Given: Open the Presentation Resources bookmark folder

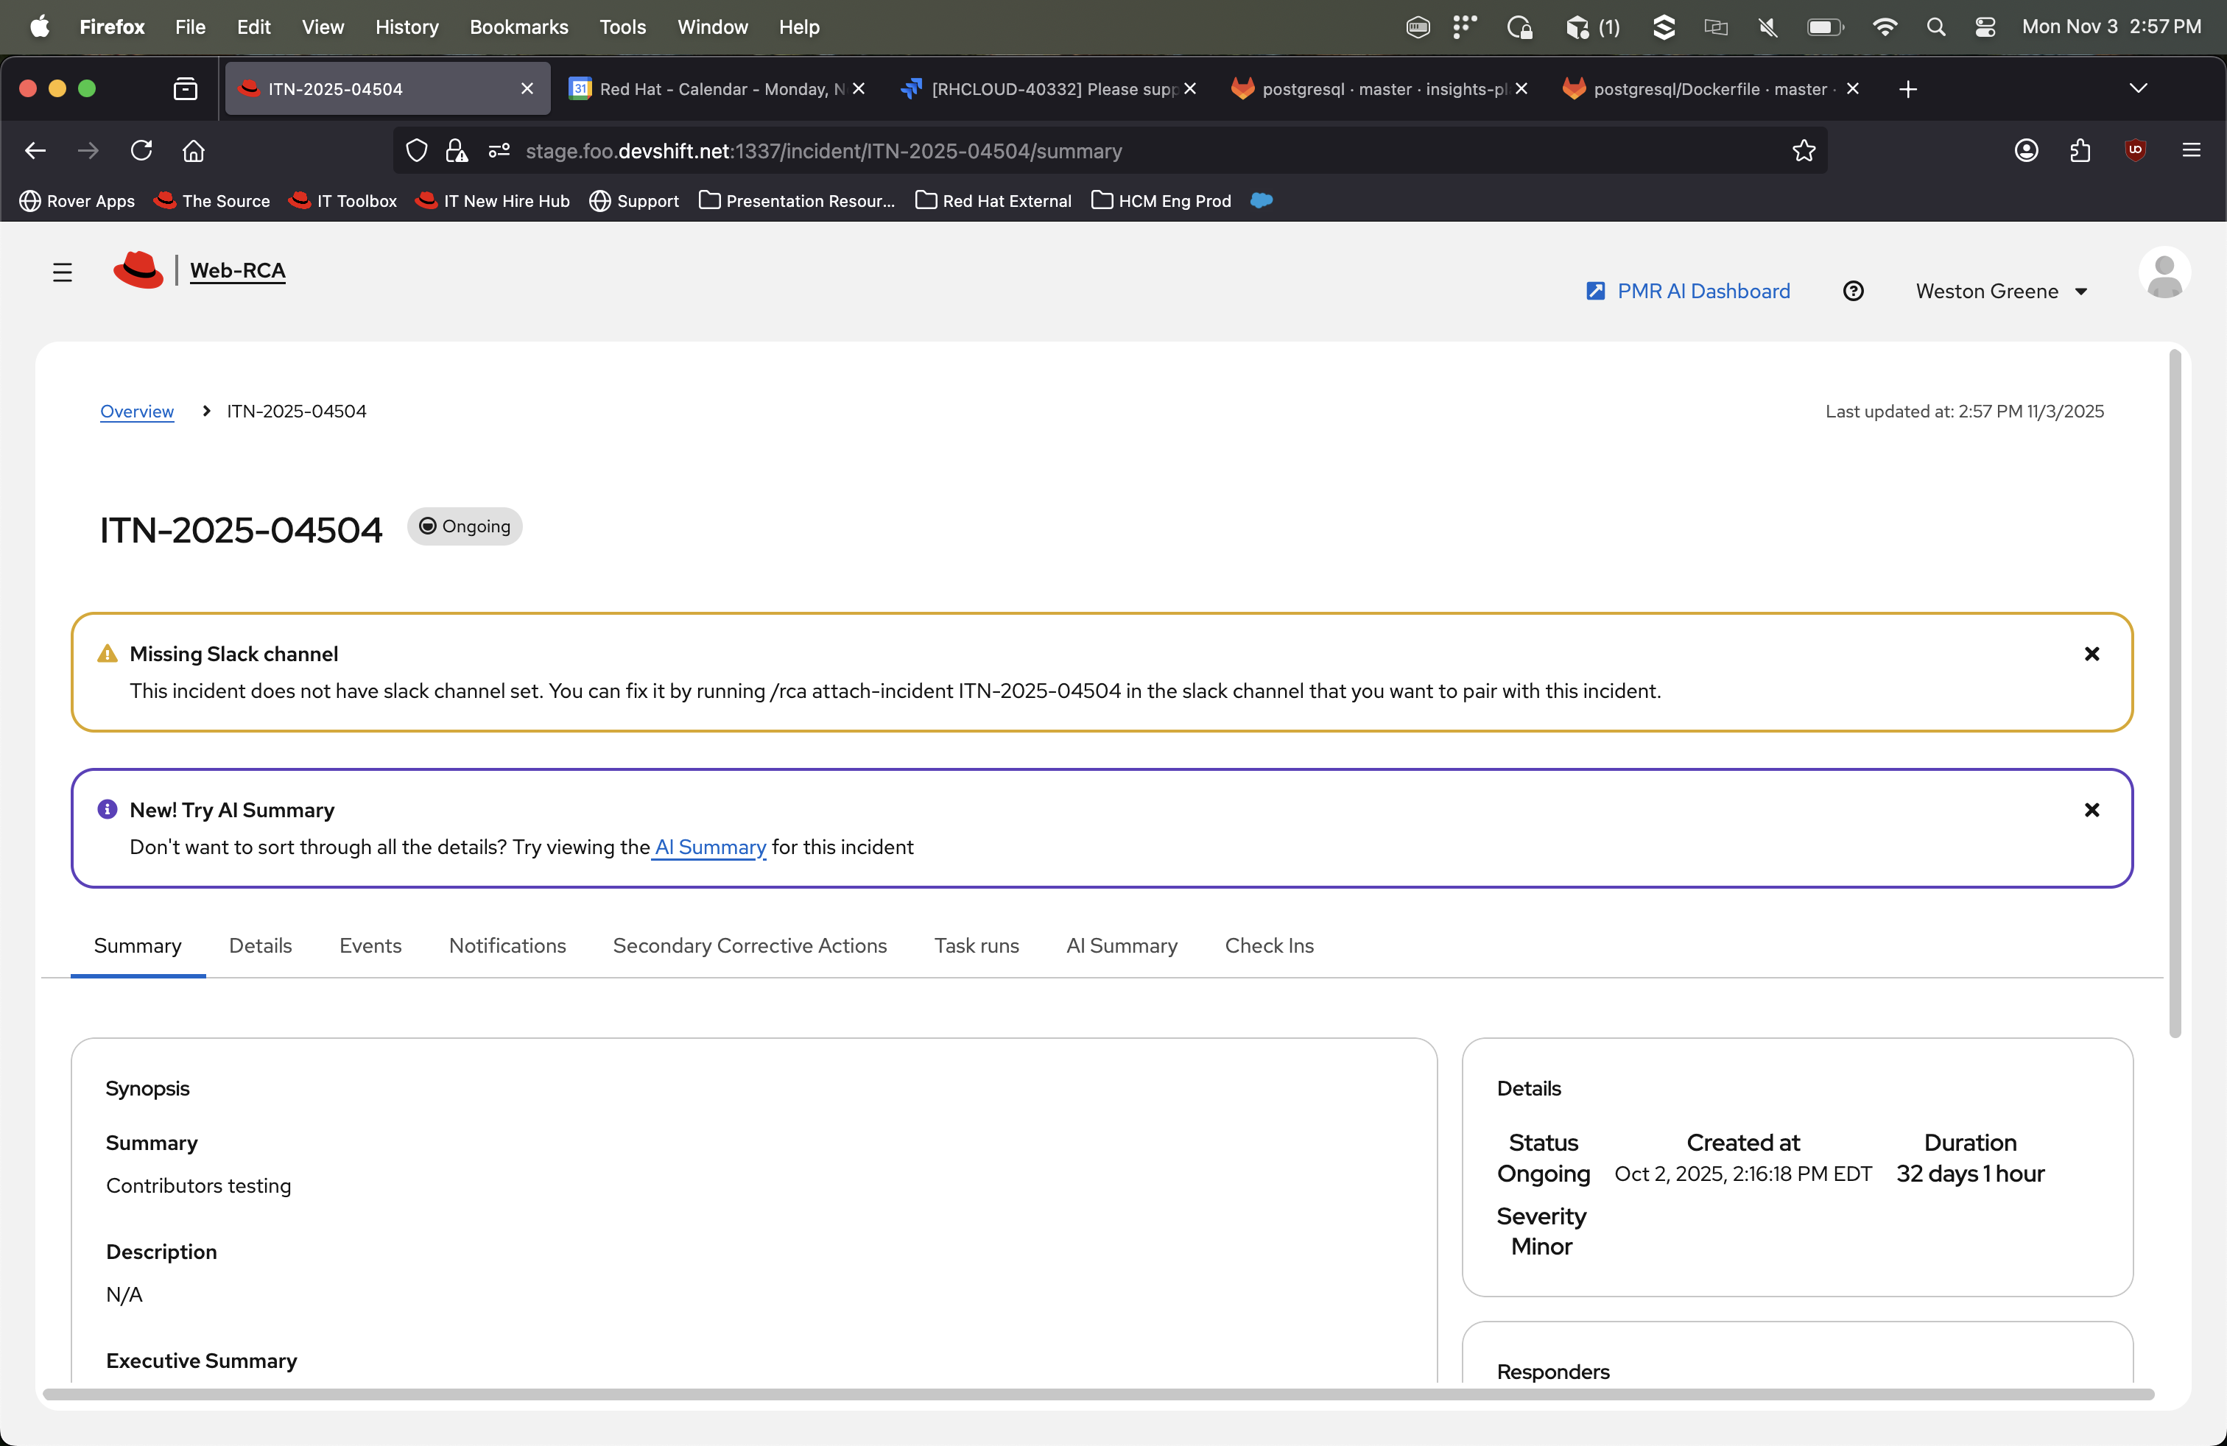Looking at the screenshot, I should (x=796, y=201).
